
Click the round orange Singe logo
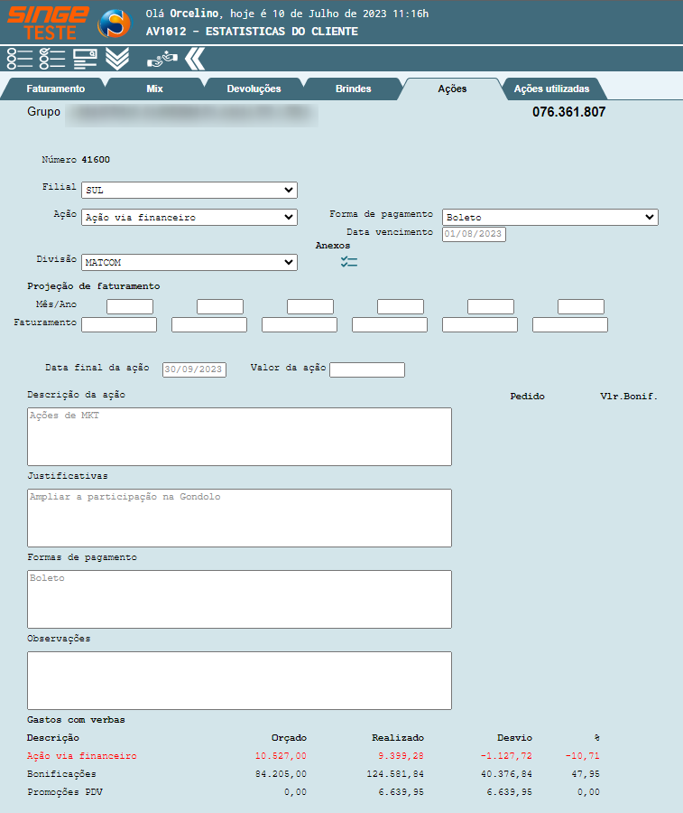pos(113,23)
